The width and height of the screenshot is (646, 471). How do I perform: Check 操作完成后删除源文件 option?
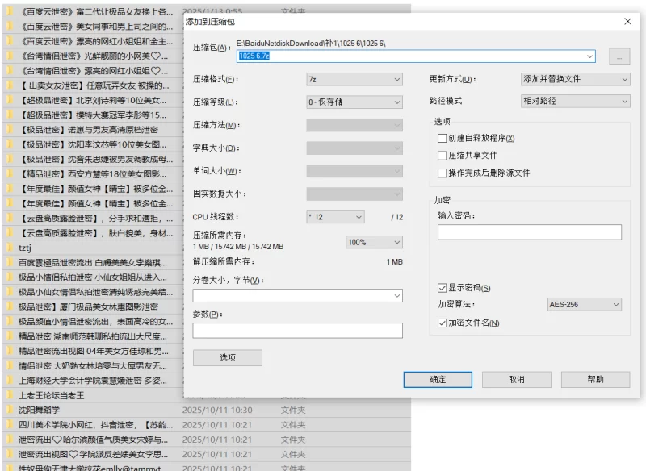pyautogui.click(x=442, y=173)
